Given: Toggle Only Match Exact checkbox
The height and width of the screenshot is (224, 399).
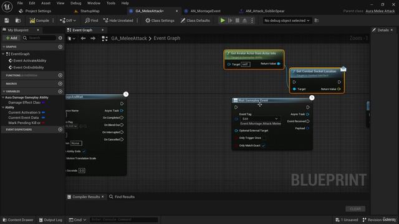Looking at the screenshot, I should 263,146.
